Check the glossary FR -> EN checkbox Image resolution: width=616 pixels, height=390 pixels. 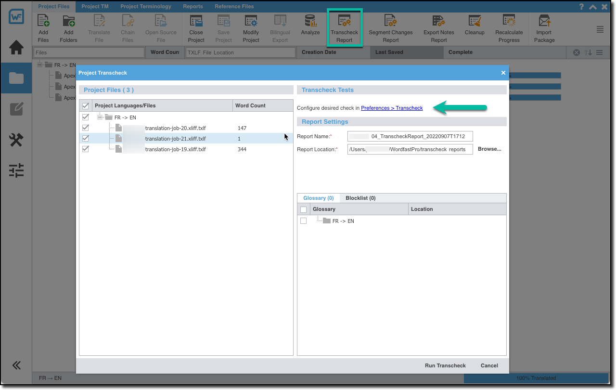(x=303, y=221)
